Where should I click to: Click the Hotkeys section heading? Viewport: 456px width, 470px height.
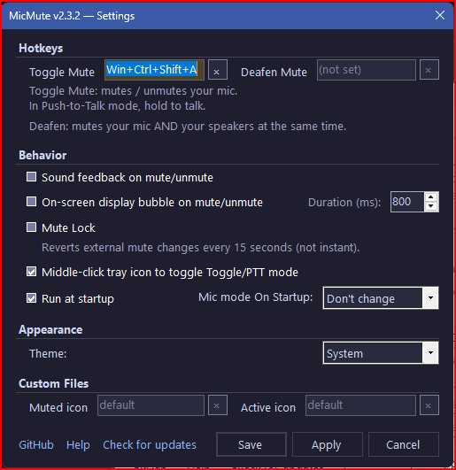click(41, 49)
